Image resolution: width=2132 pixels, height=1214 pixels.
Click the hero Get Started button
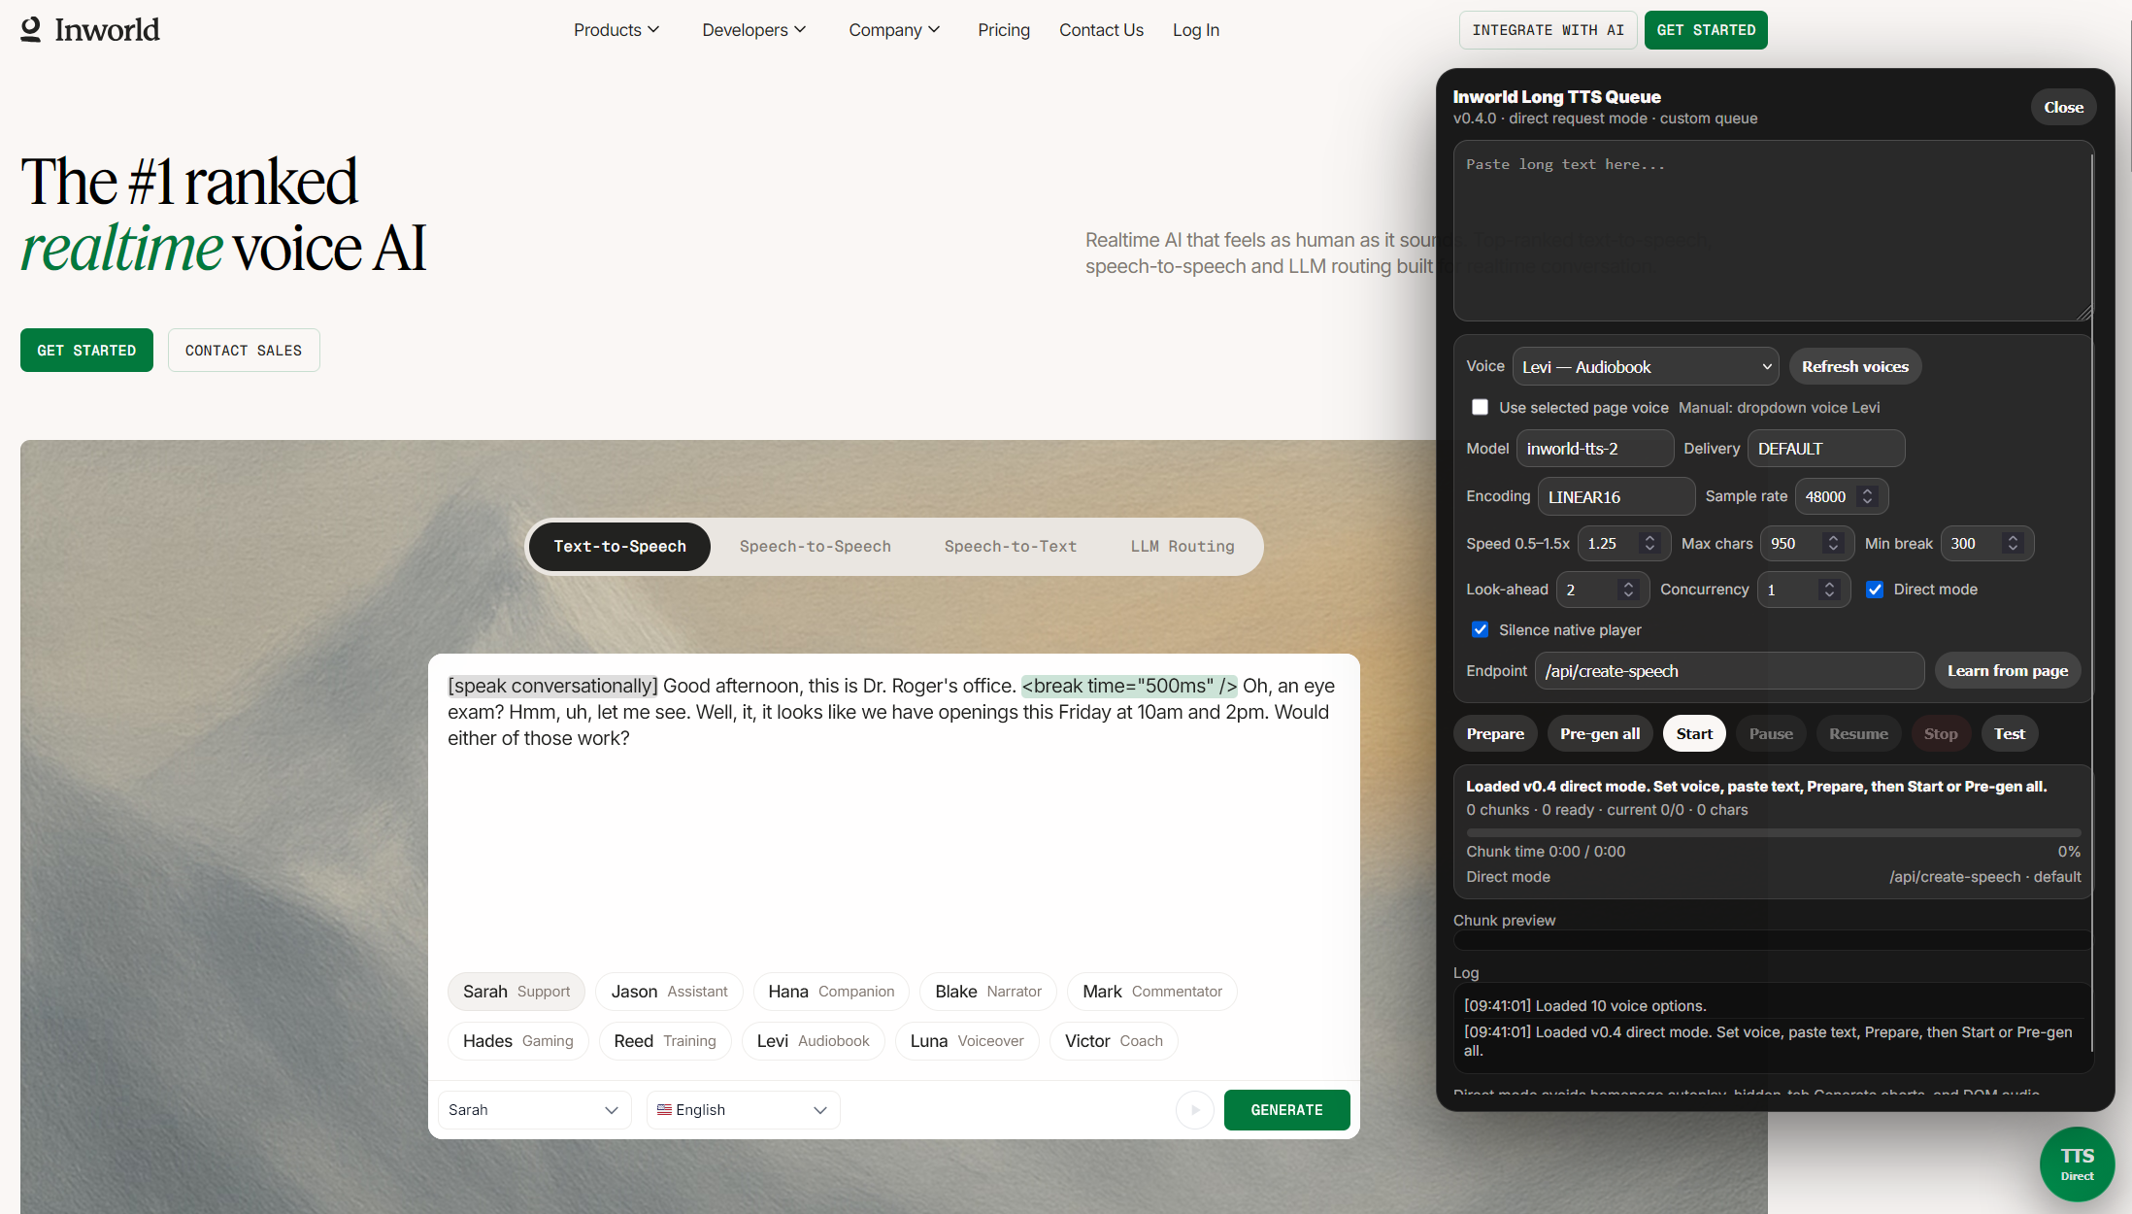click(86, 351)
